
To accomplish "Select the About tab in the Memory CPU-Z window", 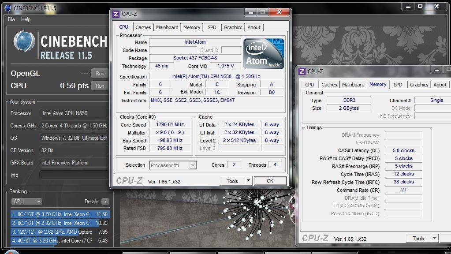I will point(440,85).
